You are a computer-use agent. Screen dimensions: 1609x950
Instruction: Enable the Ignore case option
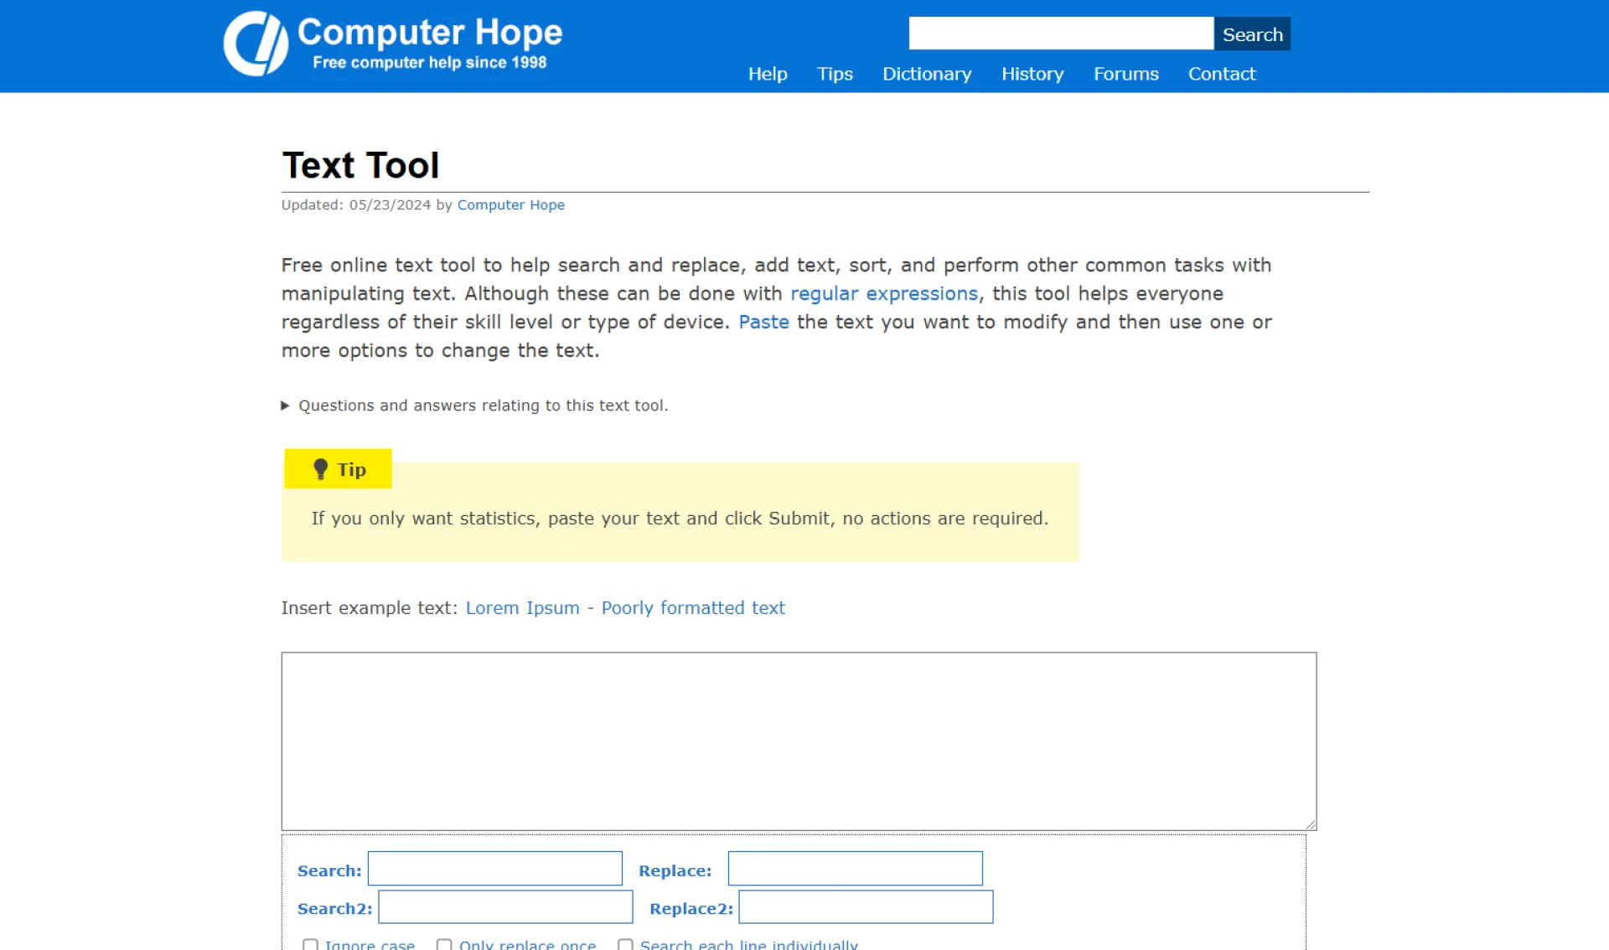tap(311, 944)
